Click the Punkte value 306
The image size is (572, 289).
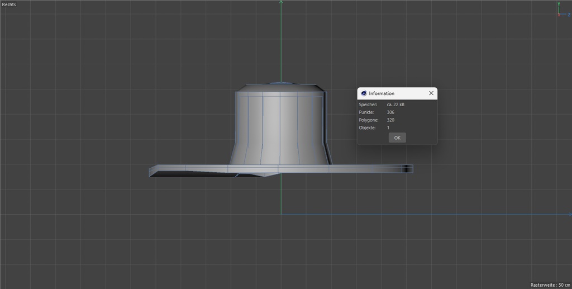[390, 112]
